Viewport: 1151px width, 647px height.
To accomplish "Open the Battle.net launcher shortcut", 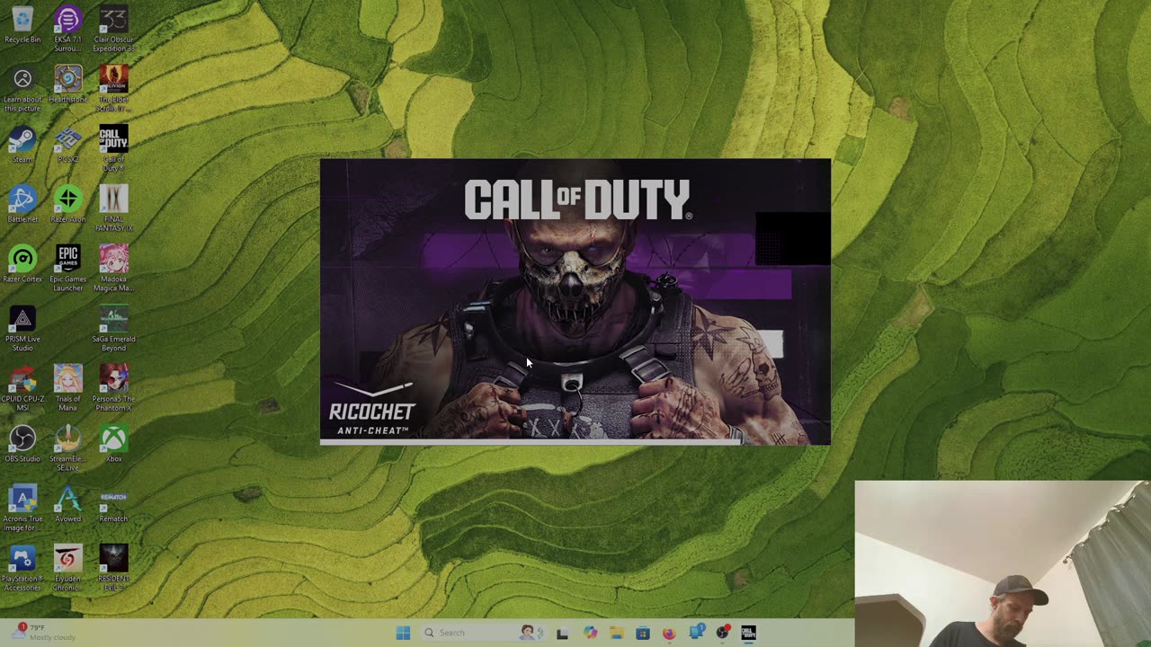I will (22, 205).
